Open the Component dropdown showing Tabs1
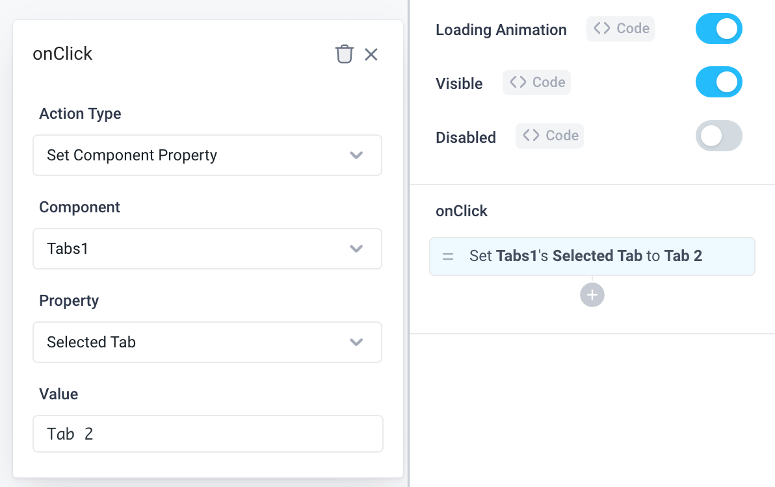Image resolution: width=775 pixels, height=487 pixels. (207, 249)
